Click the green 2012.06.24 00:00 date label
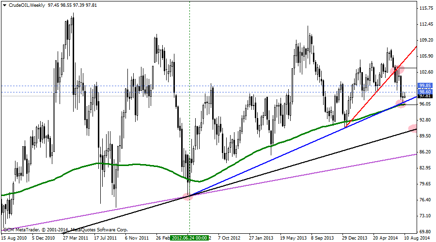Screen dimensions: 436x242 coord(189,238)
